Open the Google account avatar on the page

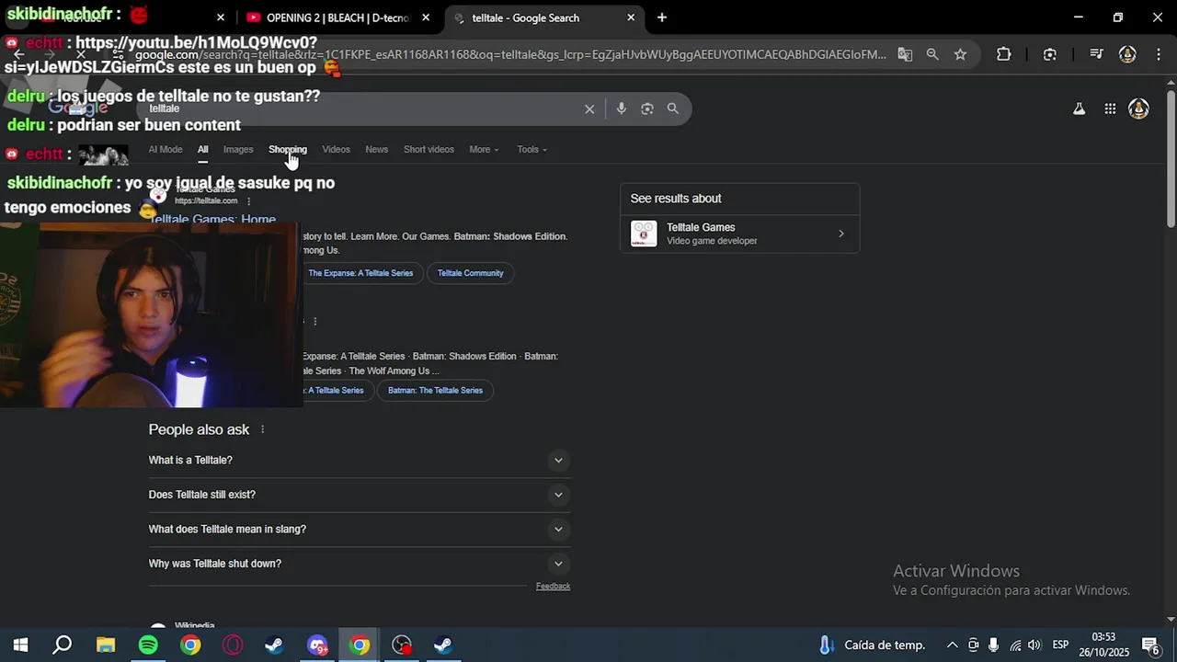[x=1138, y=109]
